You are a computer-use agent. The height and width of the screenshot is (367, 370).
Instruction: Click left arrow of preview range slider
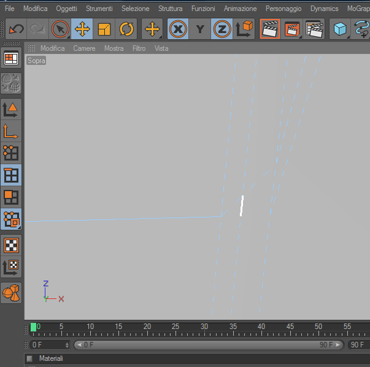click(x=79, y=345)
